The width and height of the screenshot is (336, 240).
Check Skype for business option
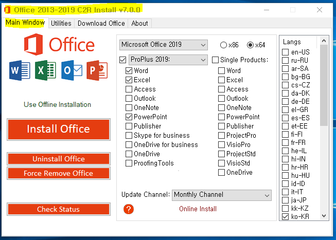click(129, 135)
